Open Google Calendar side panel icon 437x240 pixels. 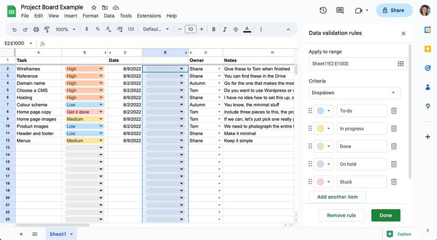click(x=427, y=30)
